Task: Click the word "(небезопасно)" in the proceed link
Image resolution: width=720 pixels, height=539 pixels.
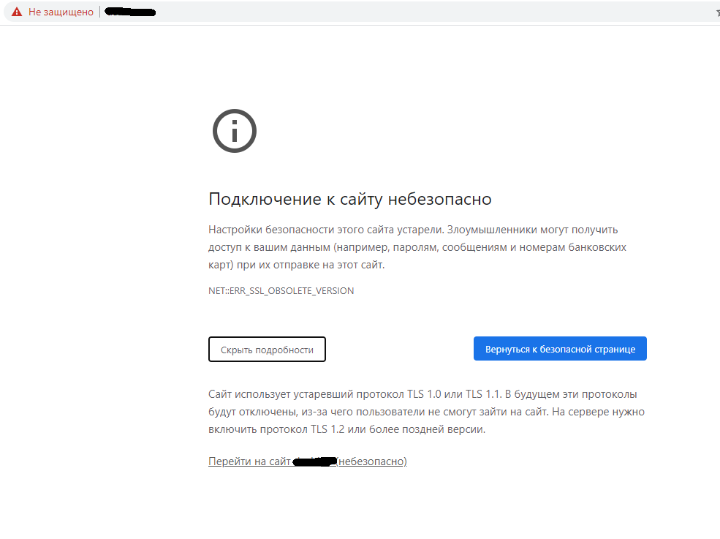Action: click(x=371, y=461)
